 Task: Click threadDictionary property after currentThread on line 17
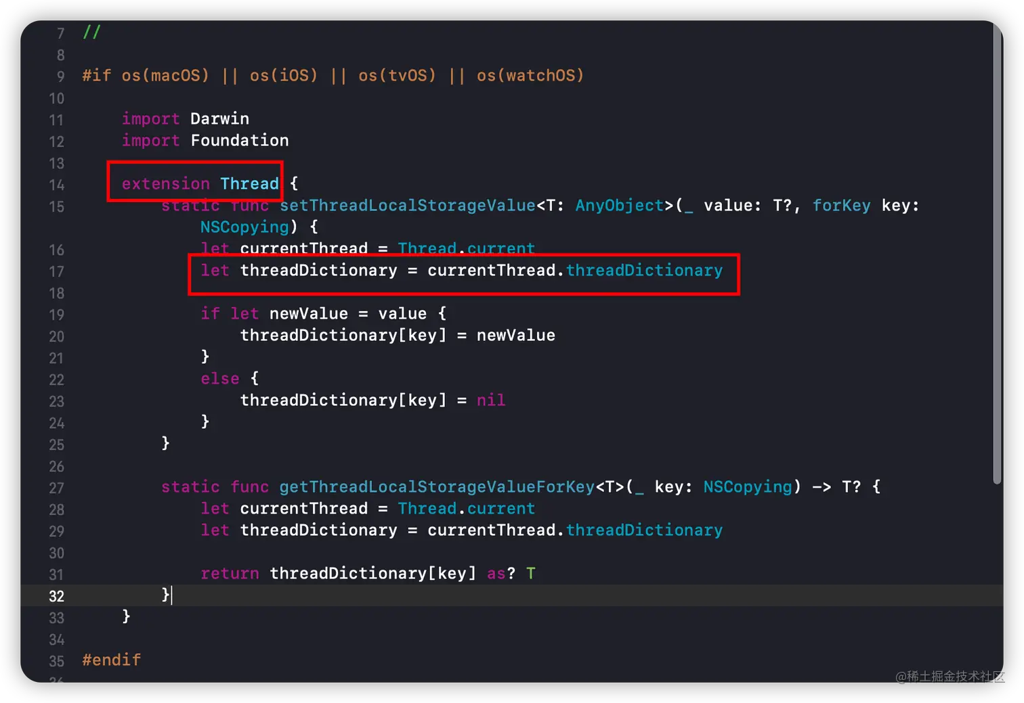pyautogui.click(x=644, y=270)
